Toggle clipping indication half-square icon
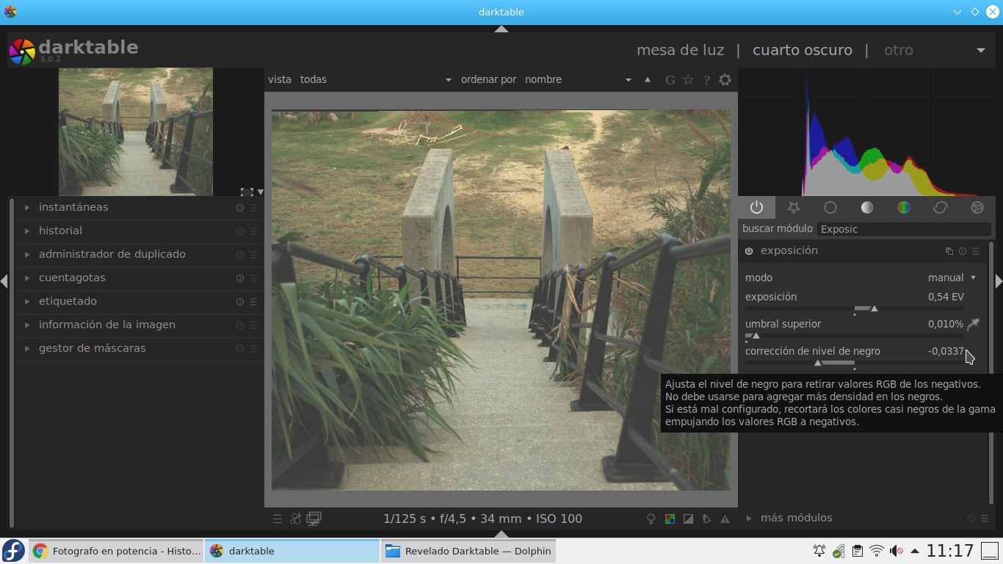The width and height of the screenshot is (1003, 564). (688, 518)
